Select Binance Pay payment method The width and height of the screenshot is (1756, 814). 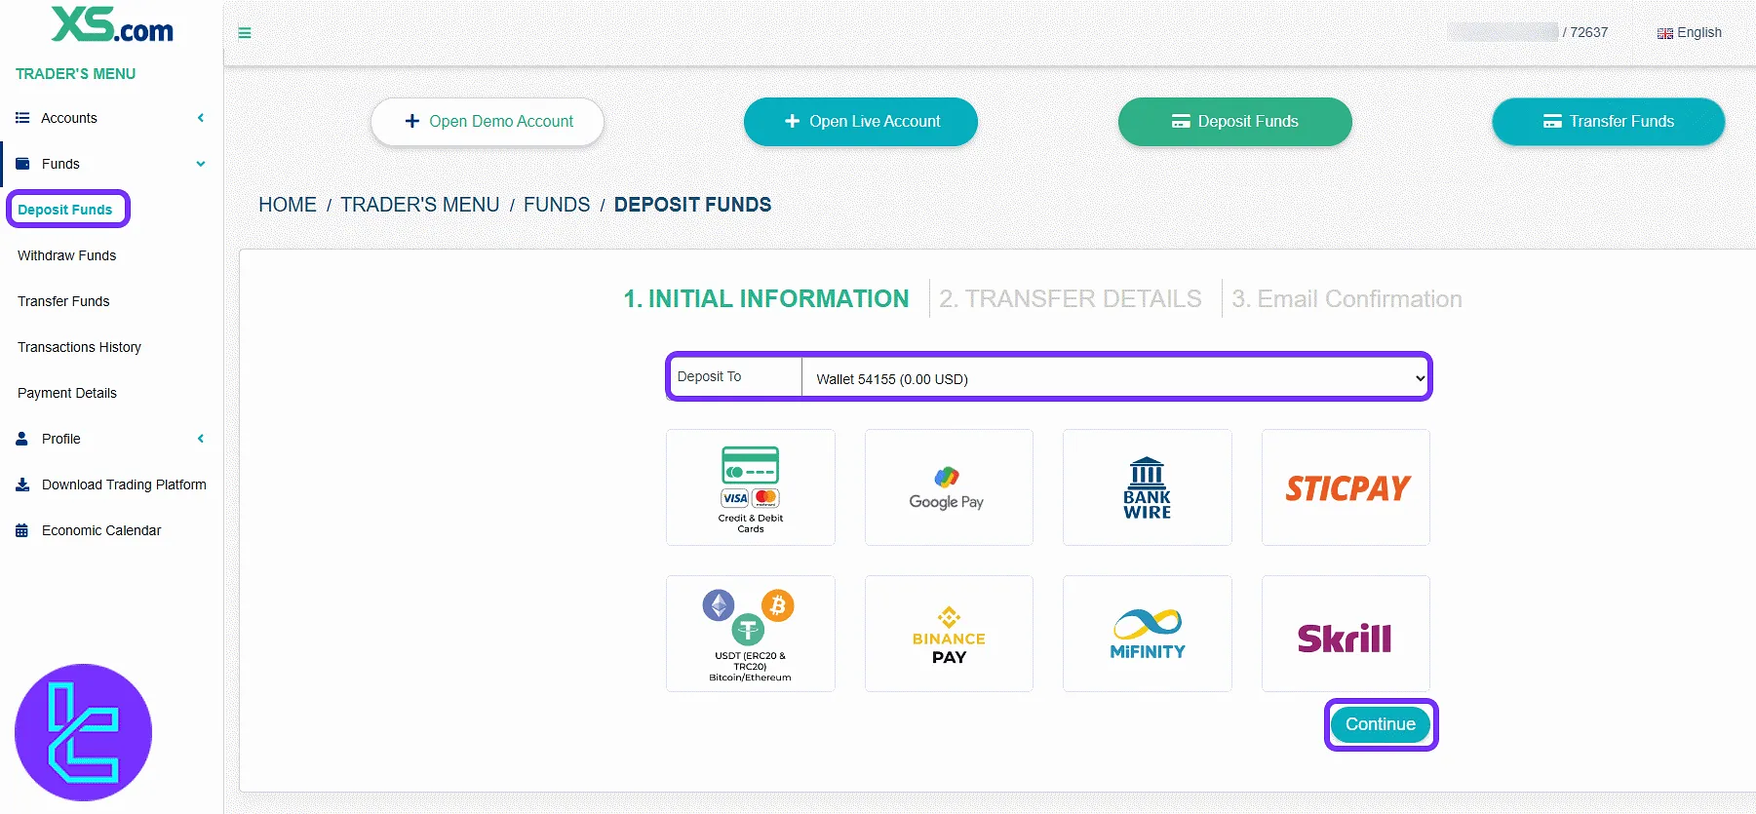949,634
